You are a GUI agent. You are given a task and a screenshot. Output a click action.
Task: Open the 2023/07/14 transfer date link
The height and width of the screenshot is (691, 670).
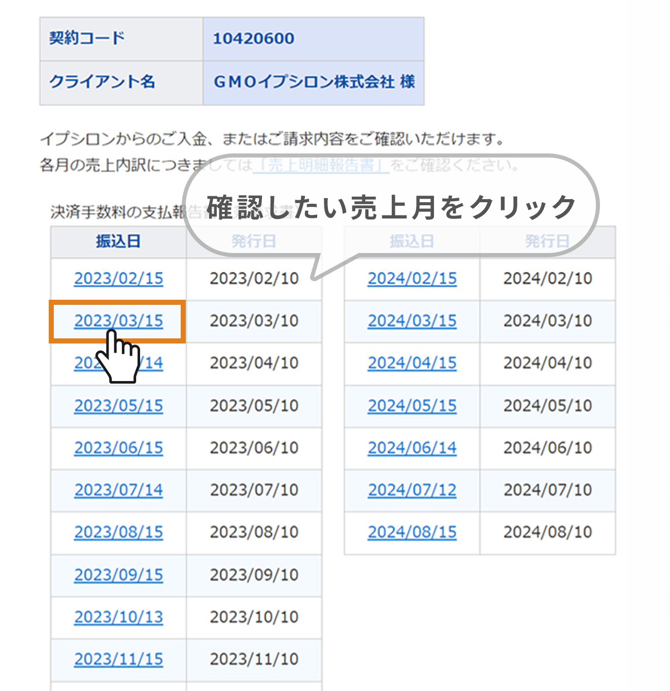(119, 490)
